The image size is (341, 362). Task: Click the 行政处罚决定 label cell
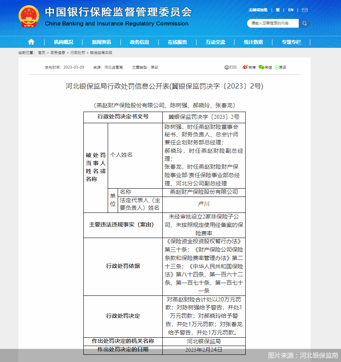pyautogui.click(x=123, y=316)
